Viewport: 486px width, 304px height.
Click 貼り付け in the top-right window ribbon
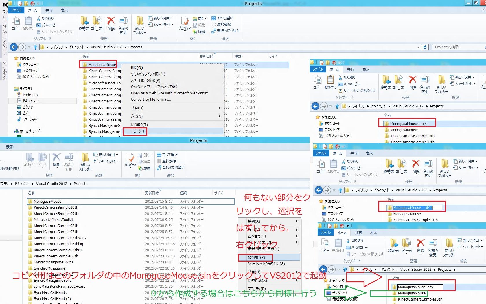[x=330, y=82]
